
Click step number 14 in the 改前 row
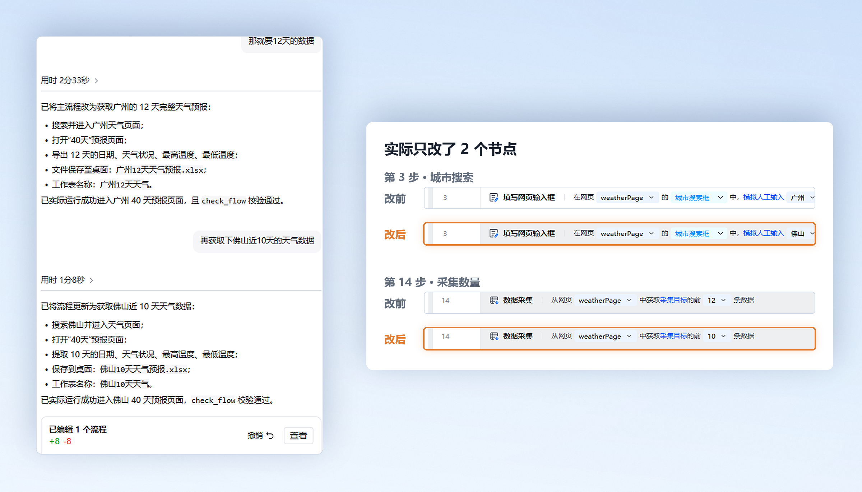tap(445, 300)
